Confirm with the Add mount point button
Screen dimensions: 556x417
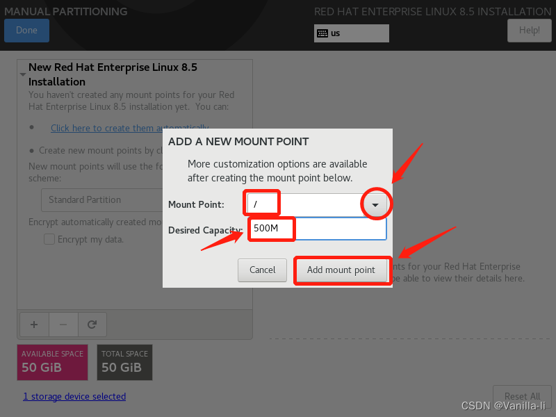click(341, 270)
